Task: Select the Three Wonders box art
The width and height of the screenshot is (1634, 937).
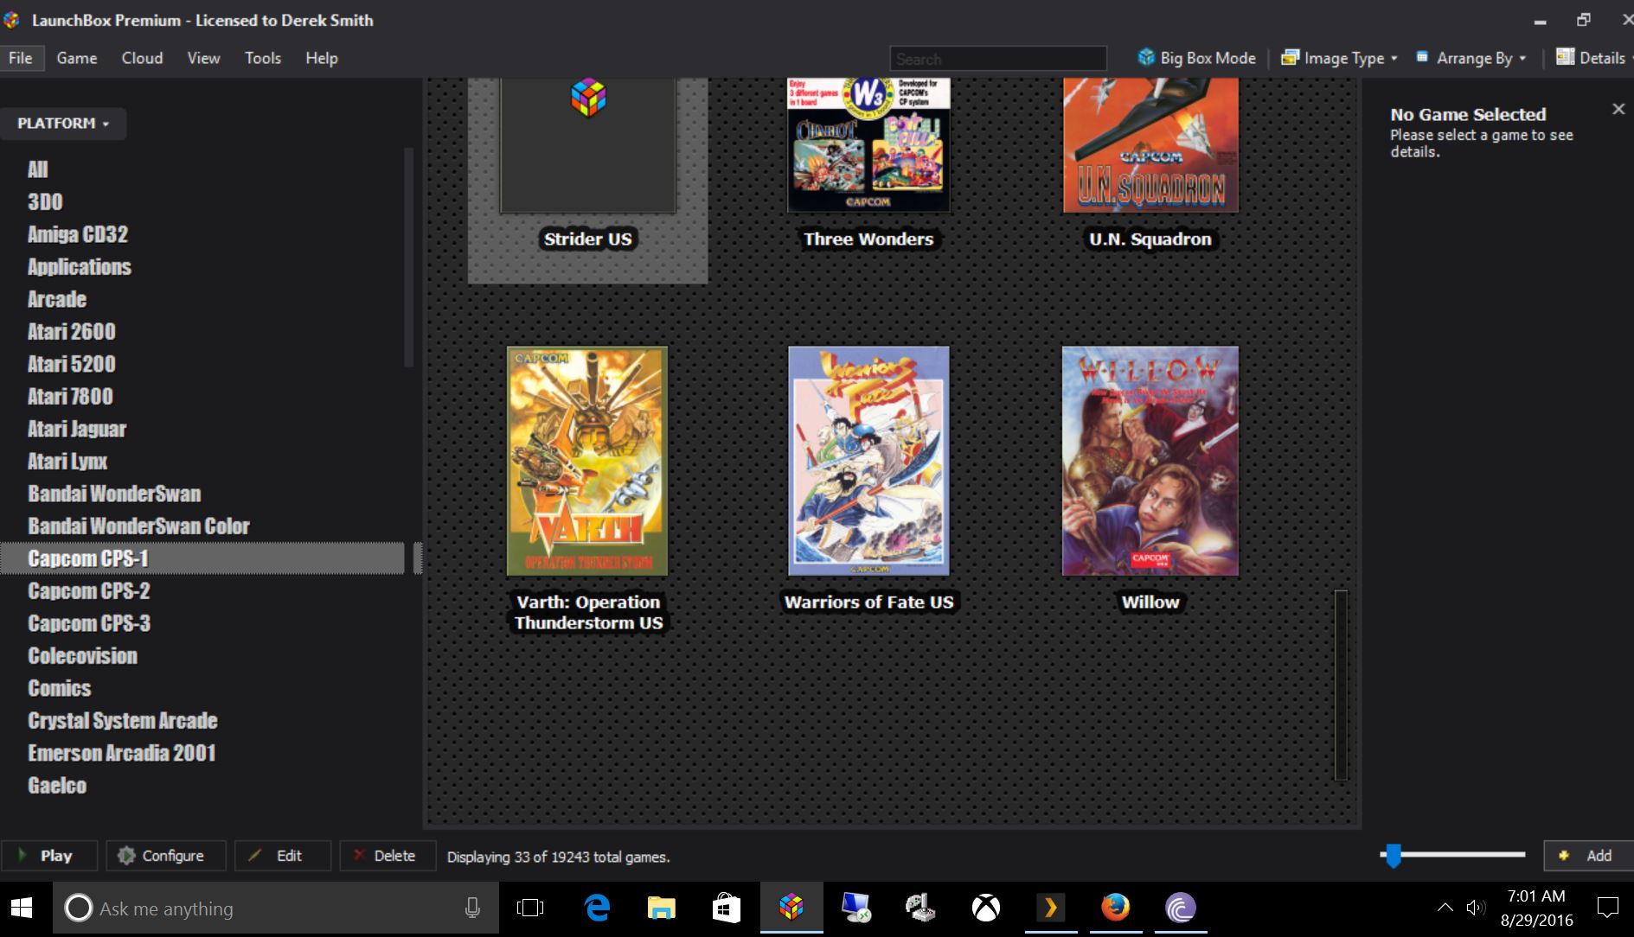Action: tap(868, 145)
